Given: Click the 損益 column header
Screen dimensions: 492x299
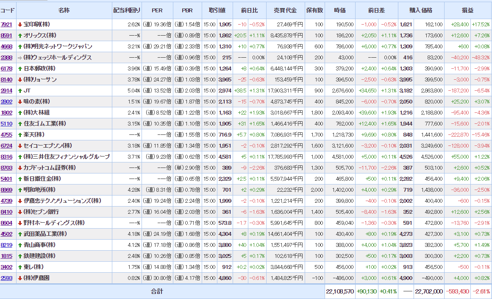Looking at the screenshot, I should [467, 10].
